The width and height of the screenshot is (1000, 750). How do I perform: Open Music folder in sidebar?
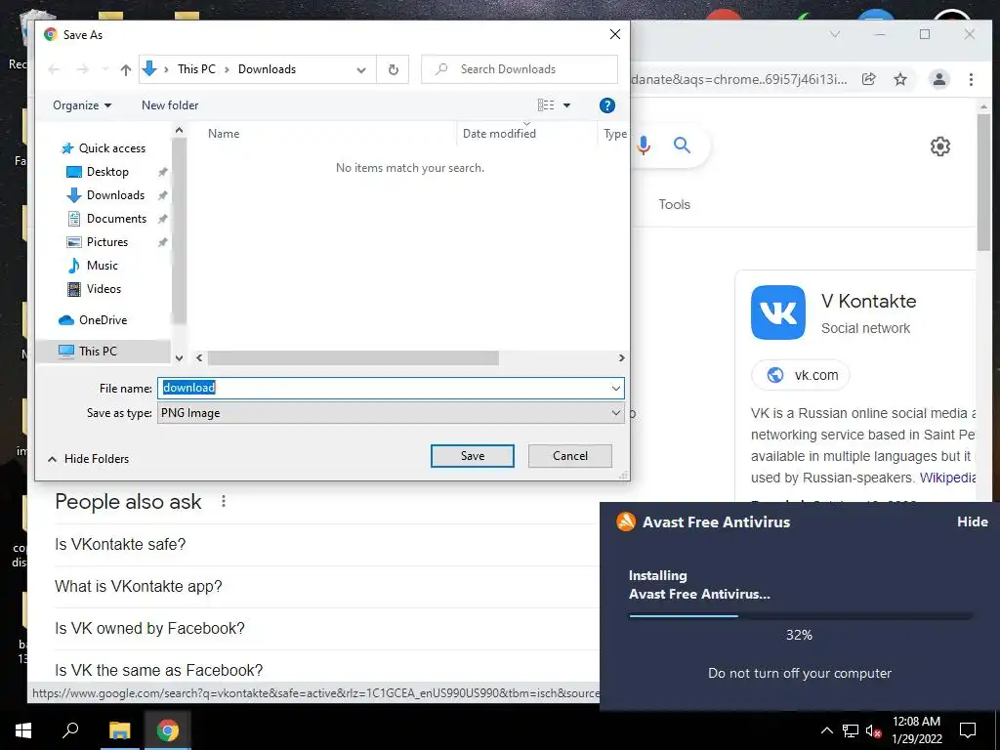pyautogui.click(x=102, y=266)
